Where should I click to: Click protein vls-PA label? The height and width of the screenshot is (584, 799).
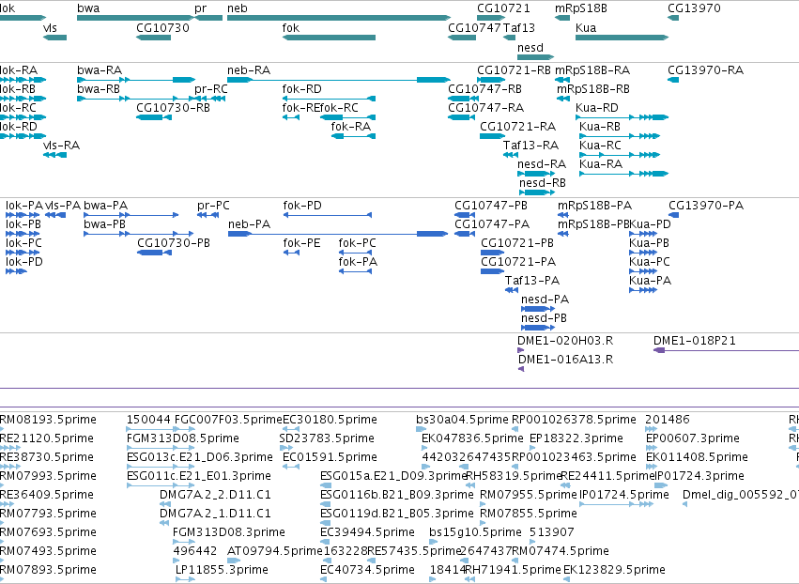click(63, 206)
